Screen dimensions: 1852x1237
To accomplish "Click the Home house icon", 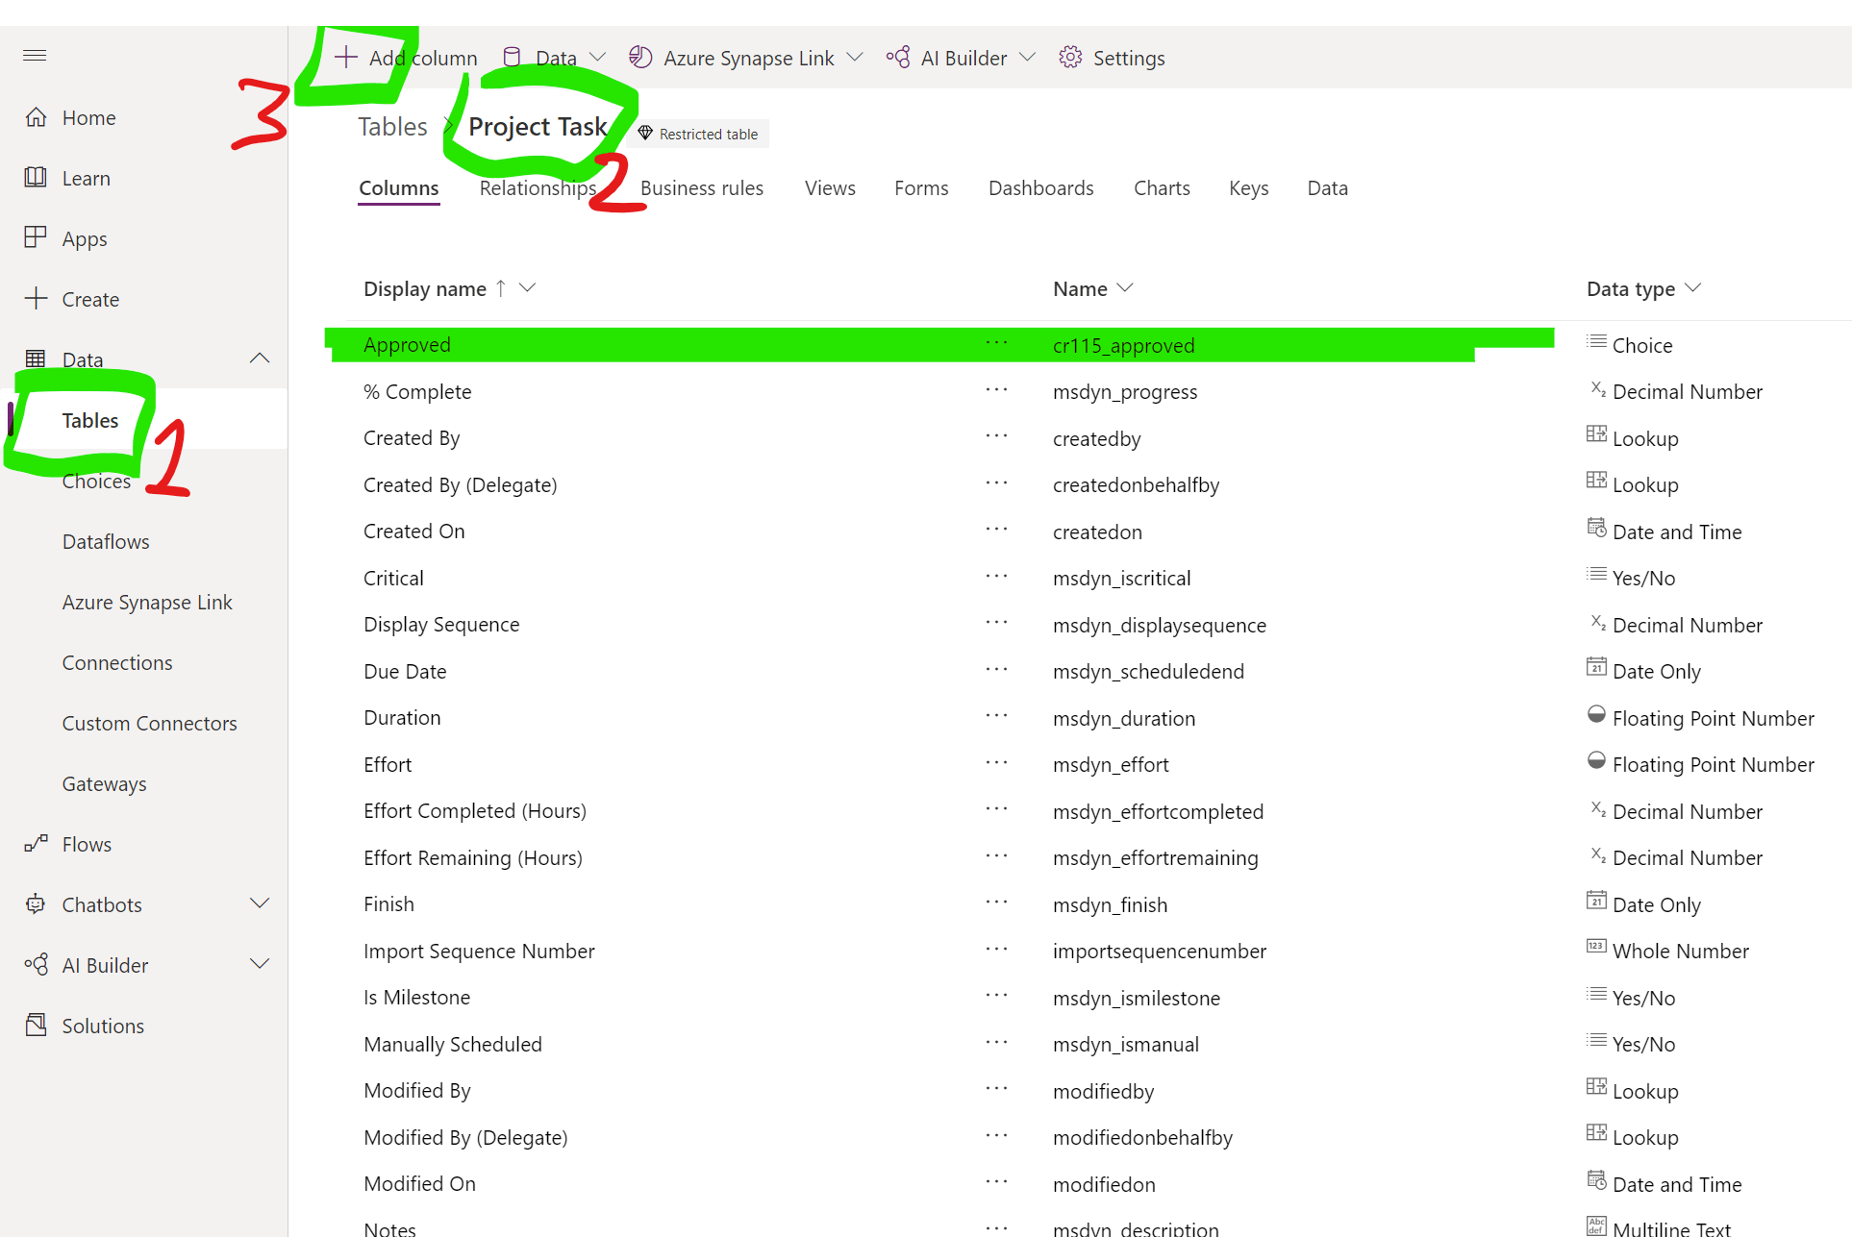I will tap(36, 117).
